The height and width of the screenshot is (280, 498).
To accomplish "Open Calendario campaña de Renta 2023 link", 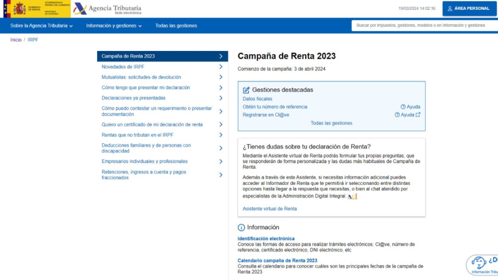I will pos(277,260).
